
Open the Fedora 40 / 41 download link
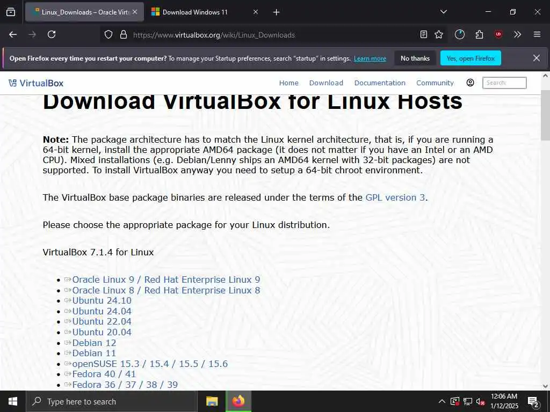click(x=104, y=374)
